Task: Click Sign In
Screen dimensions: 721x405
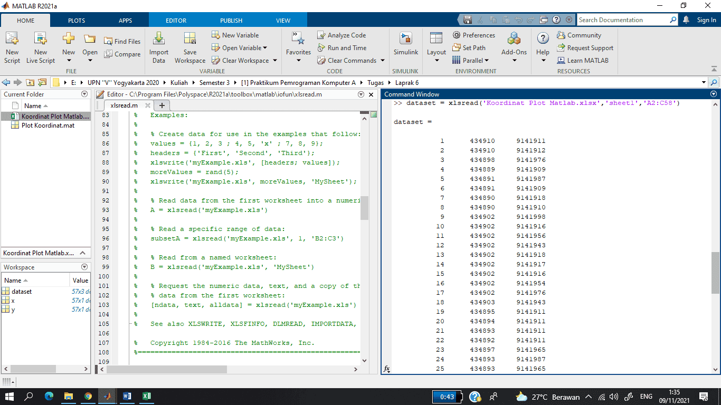Action: 706,20
